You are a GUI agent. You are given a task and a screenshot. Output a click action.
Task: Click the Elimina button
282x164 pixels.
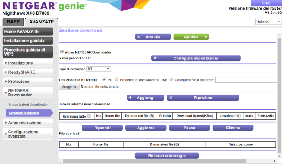[x=233, y=128]
